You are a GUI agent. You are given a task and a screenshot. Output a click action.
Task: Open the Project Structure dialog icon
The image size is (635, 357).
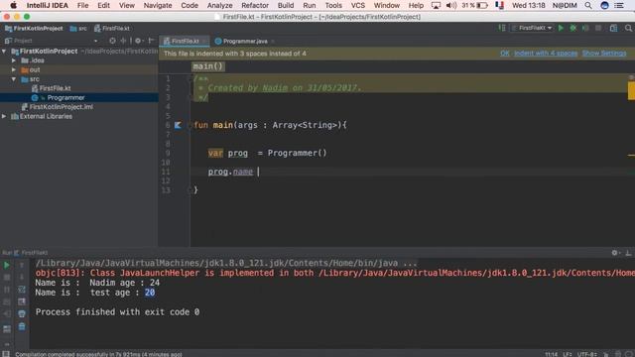coord(613,28)
